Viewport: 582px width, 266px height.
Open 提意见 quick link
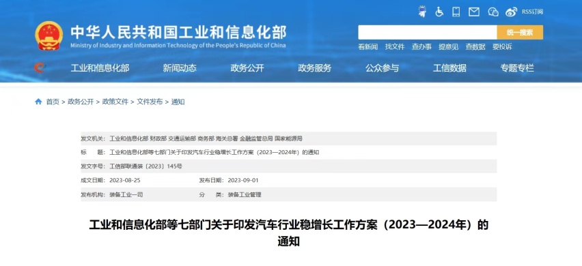click(x=448, y=46)
